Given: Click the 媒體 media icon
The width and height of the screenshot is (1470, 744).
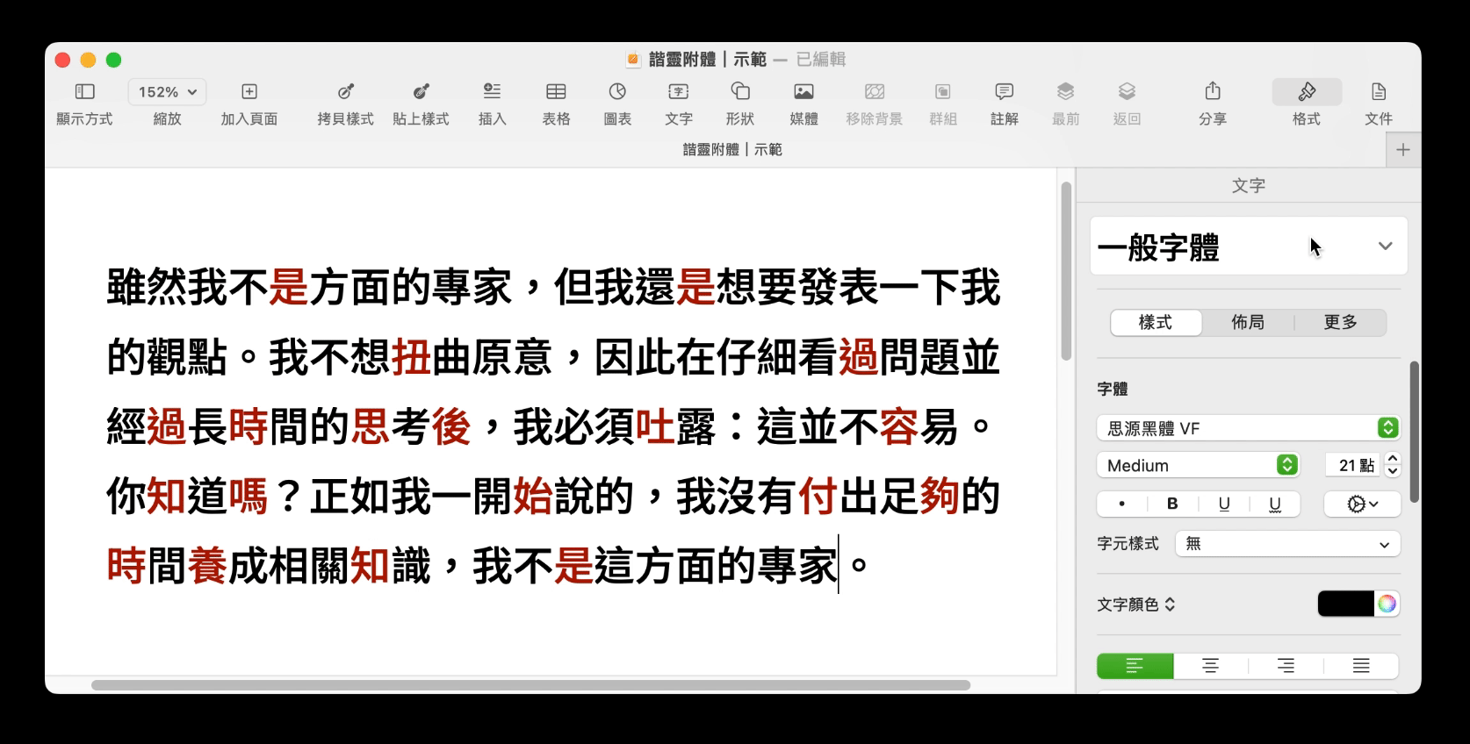Looking at the screenshot, I should tap(803, 91).
